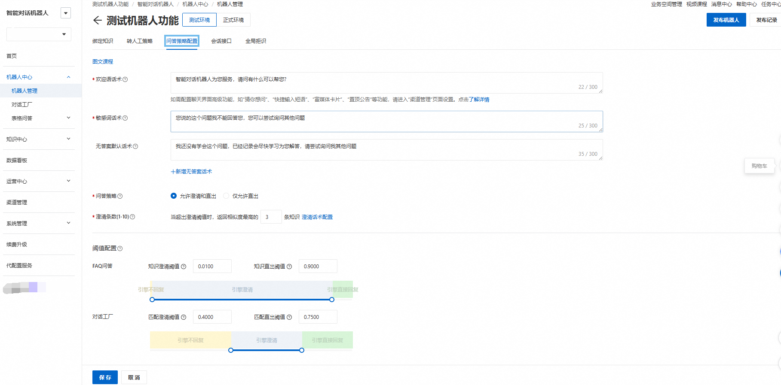781x385 pixels.
Task: Open the help icon next to 澄清条数(1-10)
Action: point(132,217)
